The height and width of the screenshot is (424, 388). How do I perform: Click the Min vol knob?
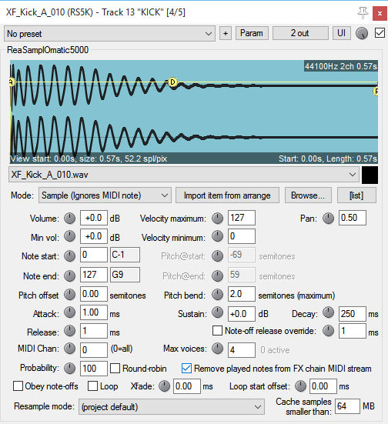click(x=69, y=236)
